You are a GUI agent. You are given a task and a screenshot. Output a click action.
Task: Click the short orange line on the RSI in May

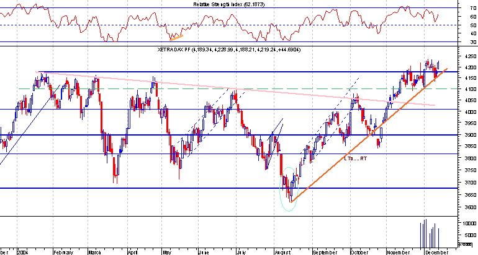coord(176,38)
